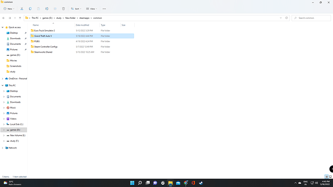The width and height of the screenshot is (333, 187).
Task: Open the New item menu
Action: (x=9, y=9)
